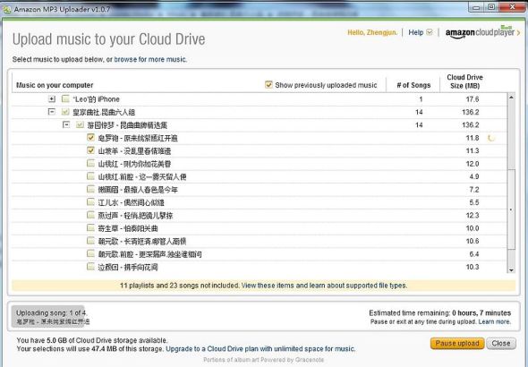The width and height of the screenshot is (528, 367).
Task: Open the Amazon Cloud Player logo link
Action: (x=480, y=32)
